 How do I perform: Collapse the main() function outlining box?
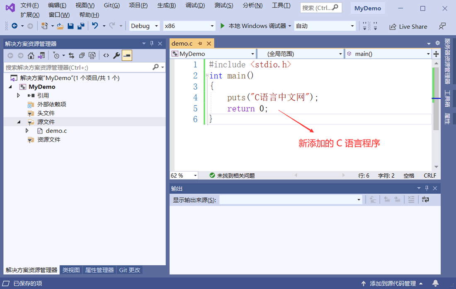[207, 76]
